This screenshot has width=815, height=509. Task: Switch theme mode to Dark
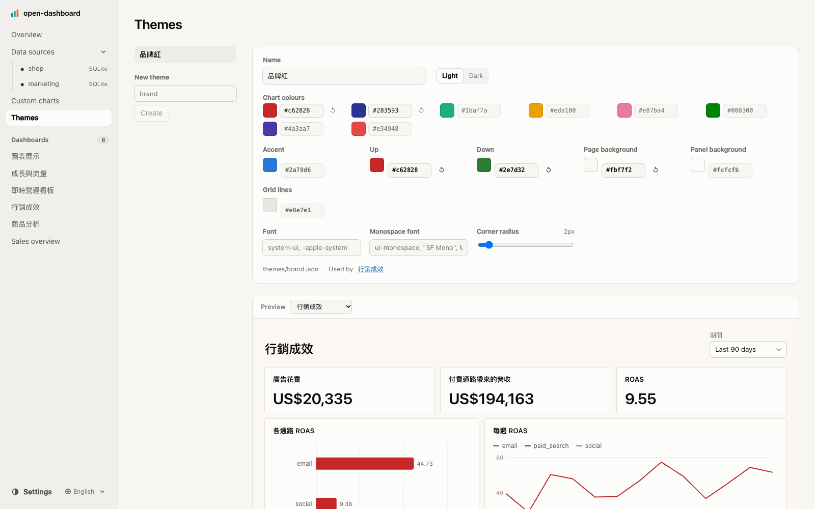pyautogui.click(x=476, y=76)
